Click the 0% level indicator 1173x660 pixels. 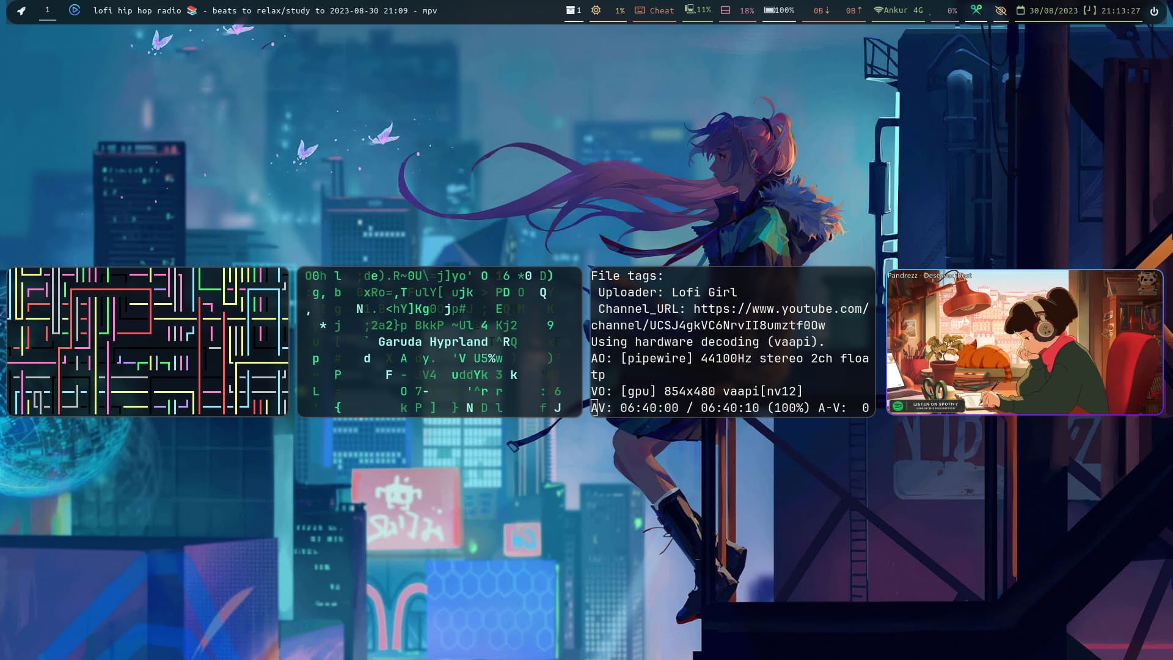coord(952,11)
